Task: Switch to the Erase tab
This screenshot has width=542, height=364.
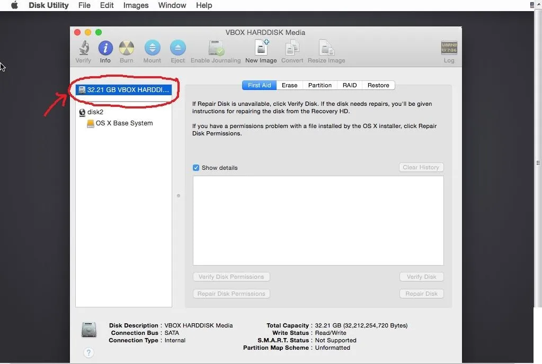Action: 290,85
